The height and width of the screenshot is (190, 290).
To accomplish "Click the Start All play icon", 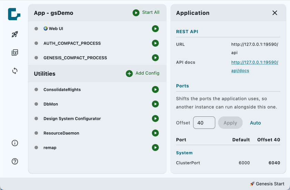I will (x=136, y=13).
